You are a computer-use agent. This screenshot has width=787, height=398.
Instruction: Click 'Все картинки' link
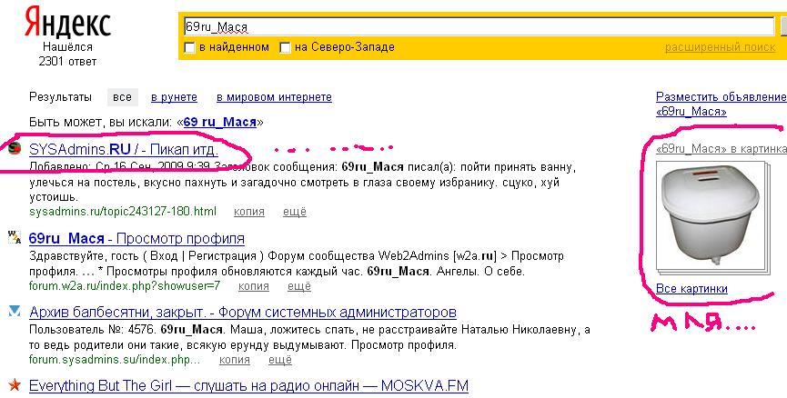click(691, 289)
